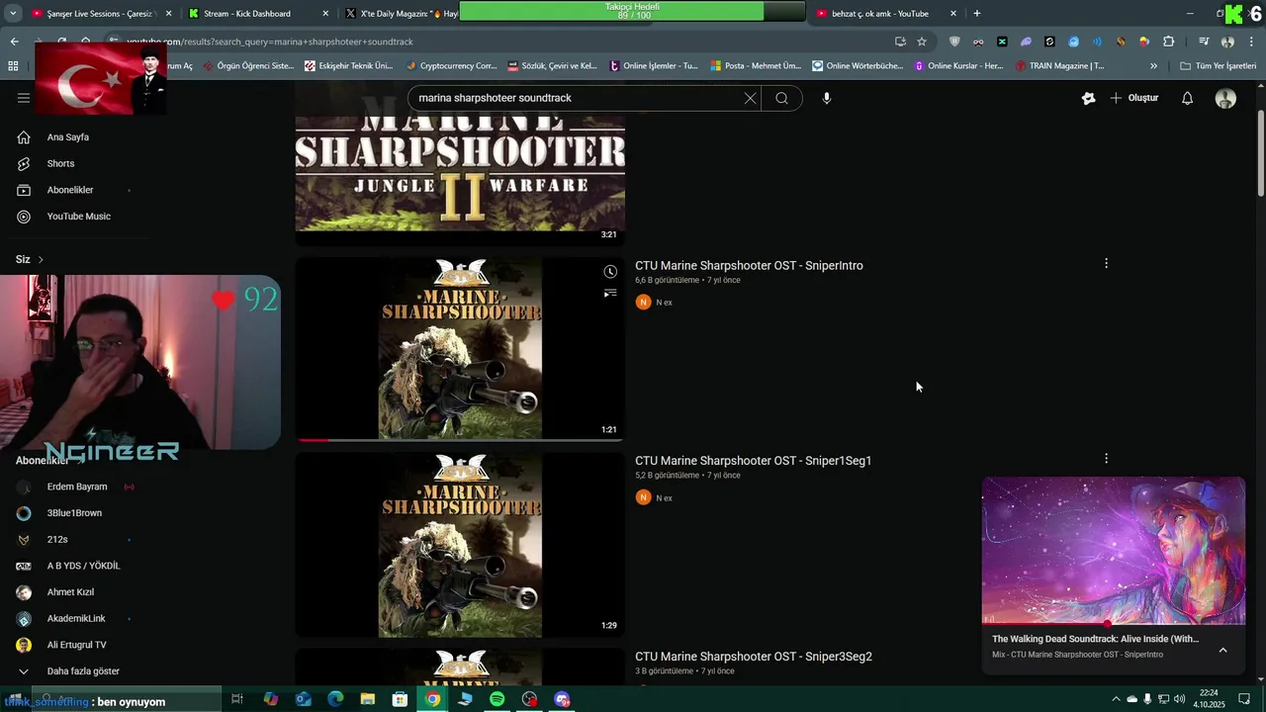Image resolution: width=1266 pixels, height=712 pixels.
Task: Seek on SniperIntro thumbnail red progress bar
Action: (x=460, y=439)
